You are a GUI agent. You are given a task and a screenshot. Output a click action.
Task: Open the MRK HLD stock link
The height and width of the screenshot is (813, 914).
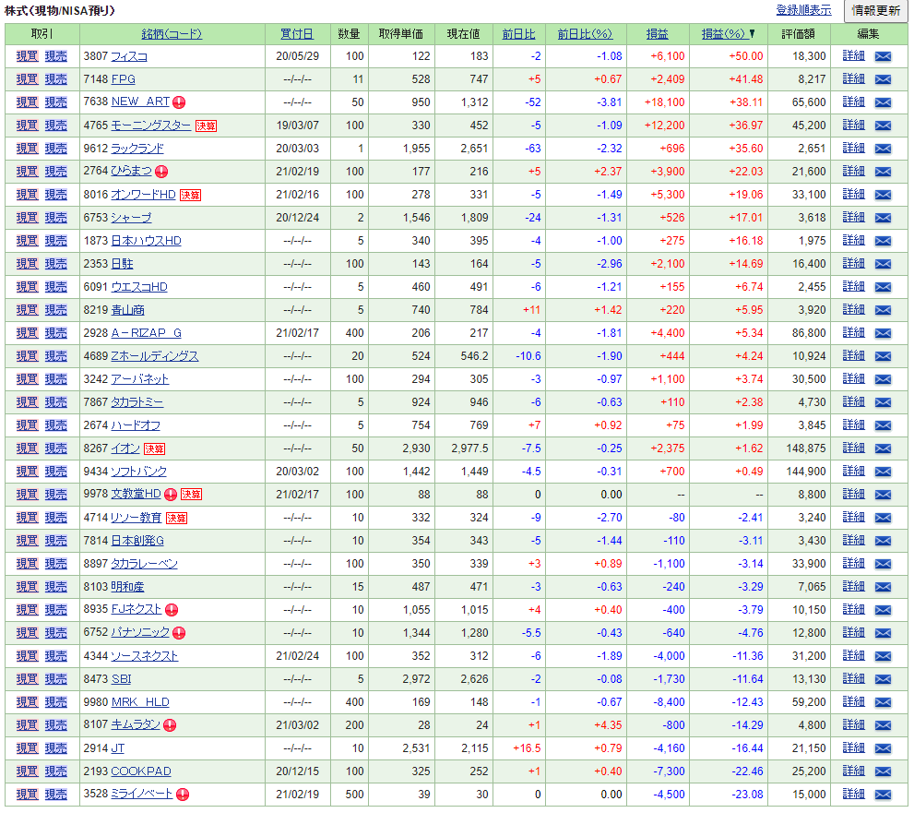(140, 702)
